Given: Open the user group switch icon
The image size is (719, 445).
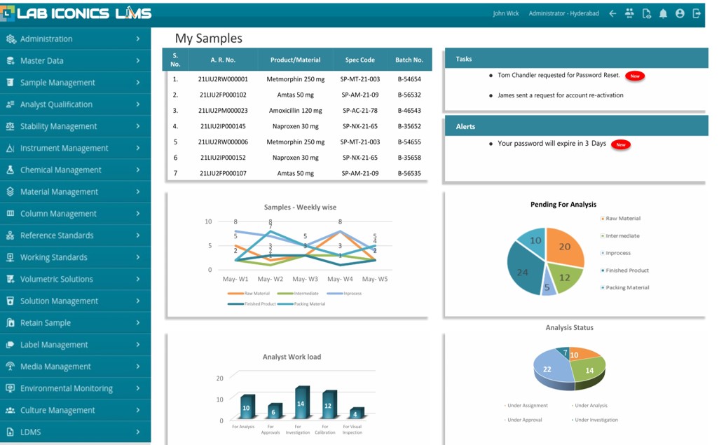Looking at the screenshot, I should [x=629, y=13].
